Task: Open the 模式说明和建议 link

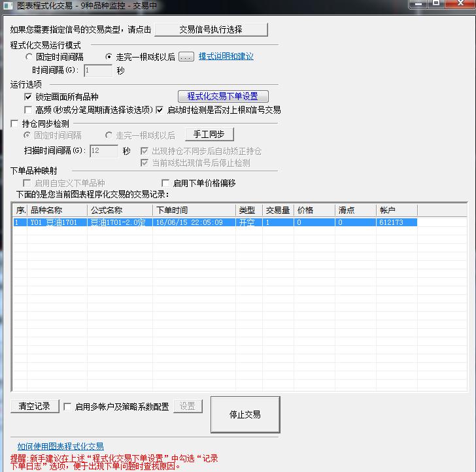Action: (x=226, y=57)
